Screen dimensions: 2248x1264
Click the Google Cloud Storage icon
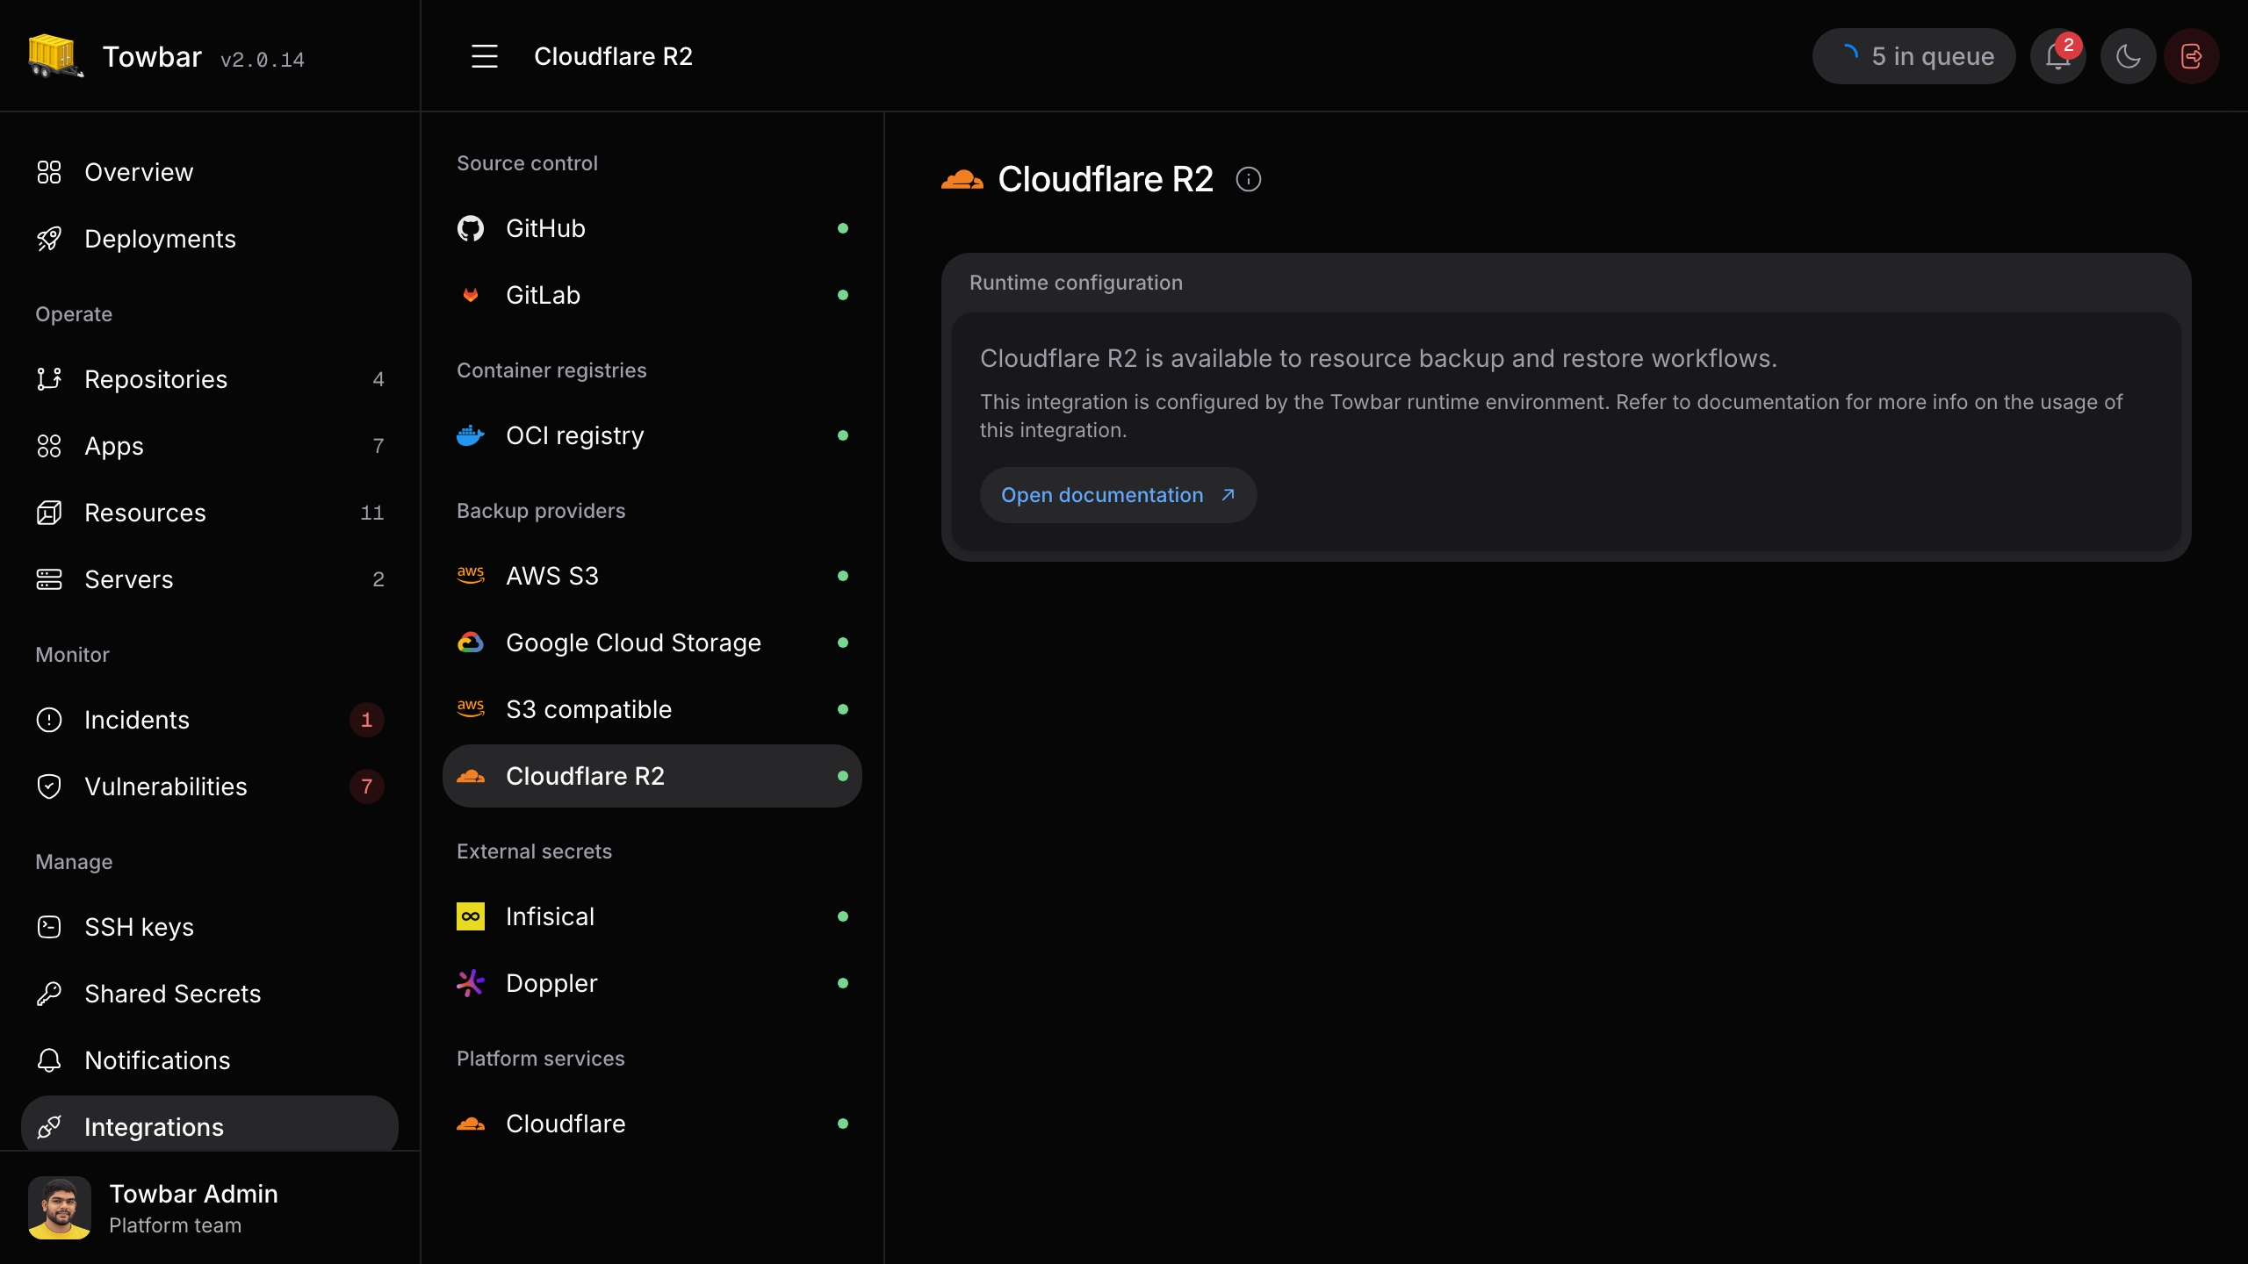pos(471,643)
